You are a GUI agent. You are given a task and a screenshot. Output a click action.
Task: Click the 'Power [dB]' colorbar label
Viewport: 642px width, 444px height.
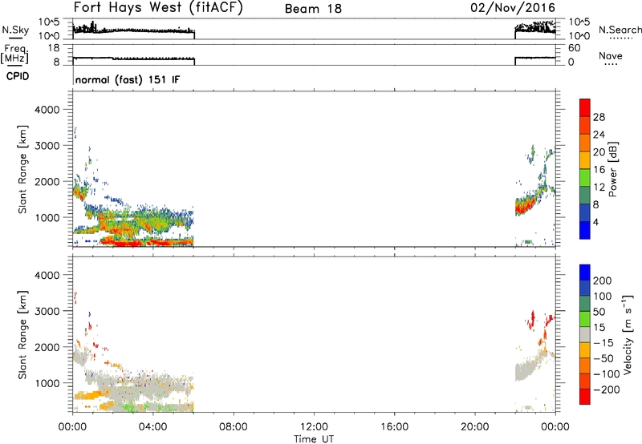tap(612, 169)
